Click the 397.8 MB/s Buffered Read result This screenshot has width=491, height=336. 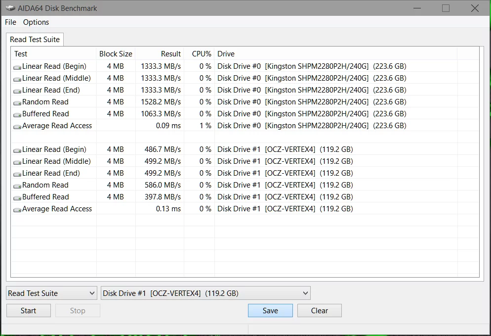163,197
